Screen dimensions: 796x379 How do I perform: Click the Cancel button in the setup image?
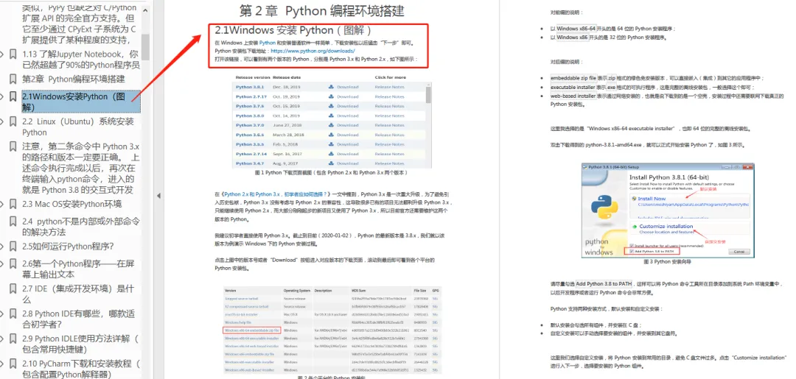click(x=739, y=251)
